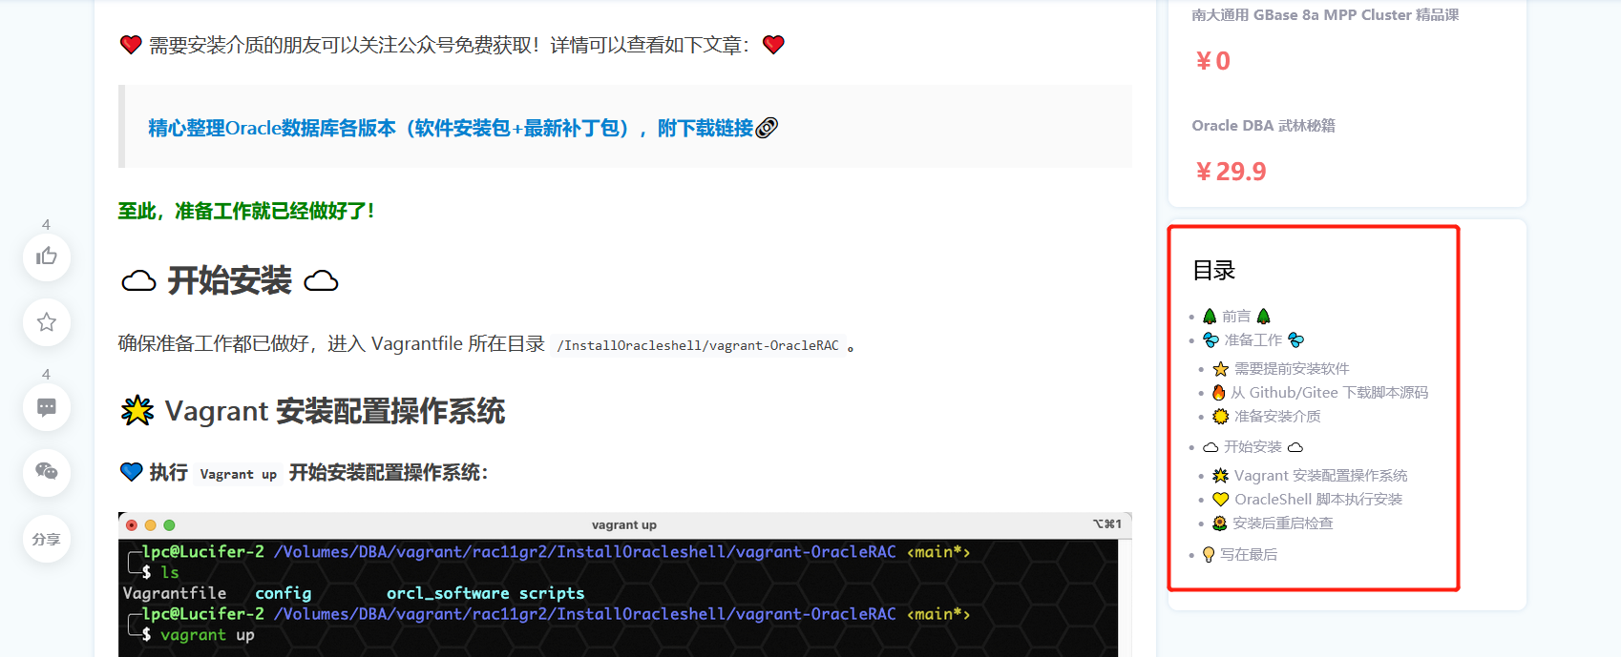Go to 需要提前安装软件 in the contents

(x=1280, y=369)
